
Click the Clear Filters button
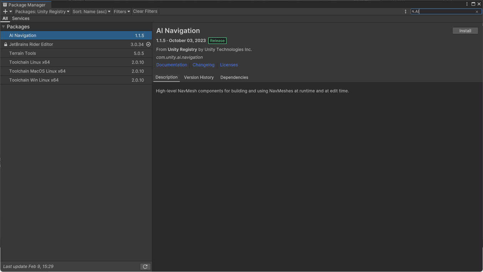[145, 11]
